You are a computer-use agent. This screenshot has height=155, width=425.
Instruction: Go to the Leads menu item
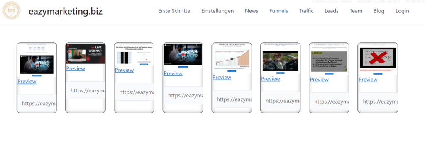tap(332, 11)
